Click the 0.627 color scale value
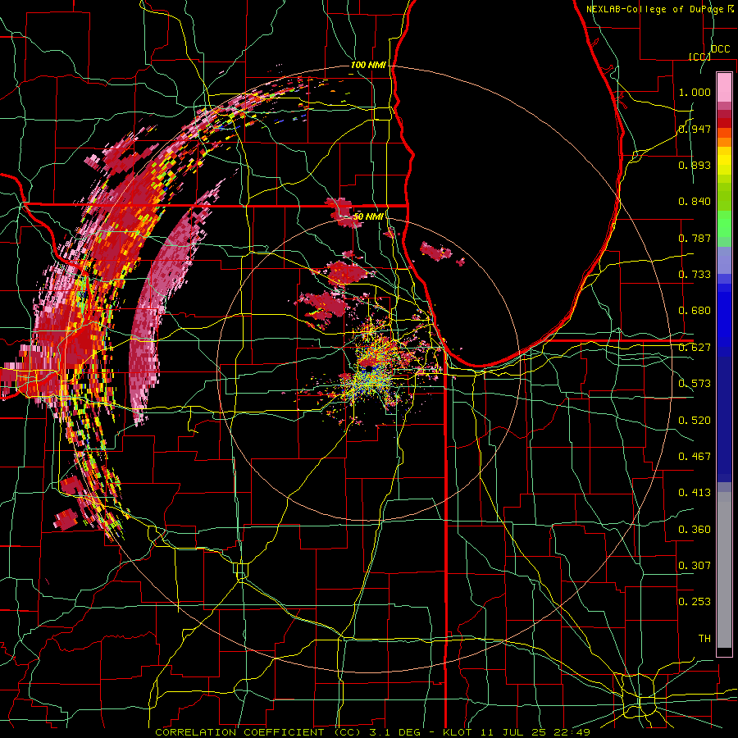738x738 pixels. click(x=695, y=348)
